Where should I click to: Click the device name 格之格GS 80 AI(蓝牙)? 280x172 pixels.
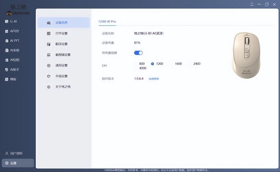click(x=149, y=33)
